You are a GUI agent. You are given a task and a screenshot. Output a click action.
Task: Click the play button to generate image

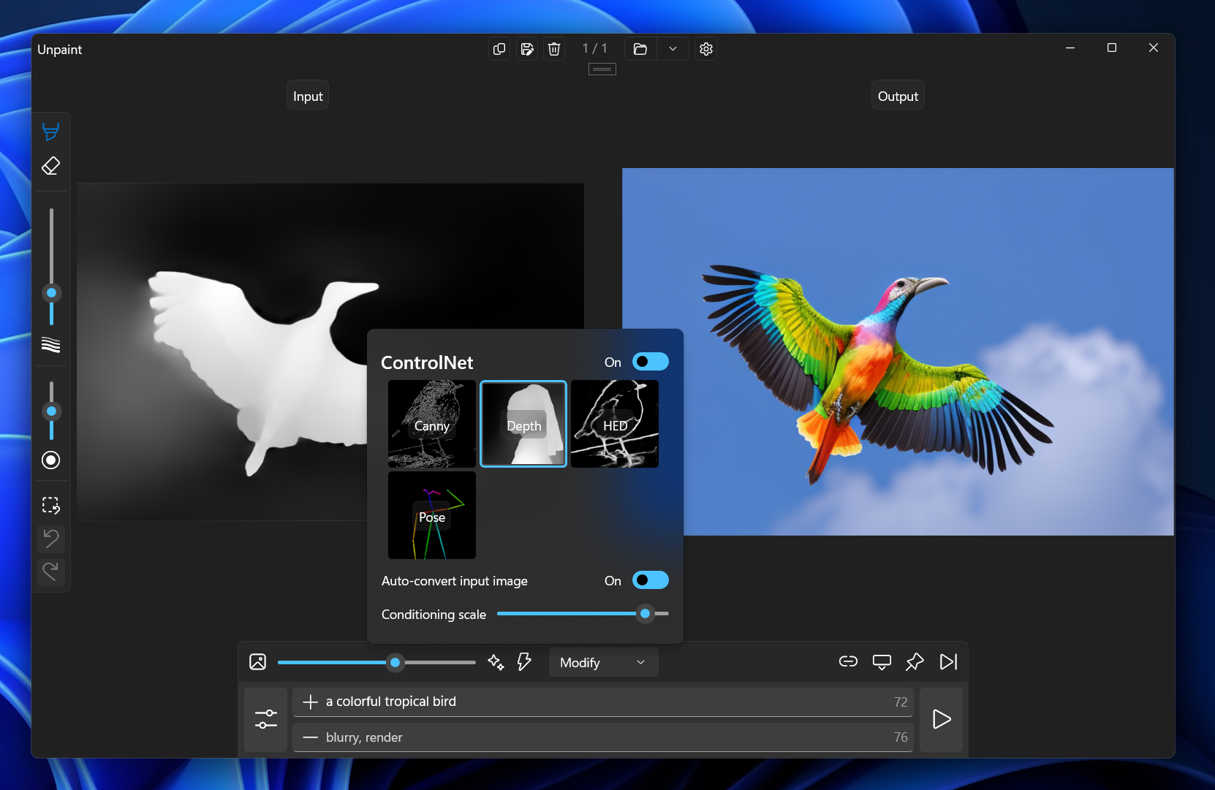coord(942,719)
